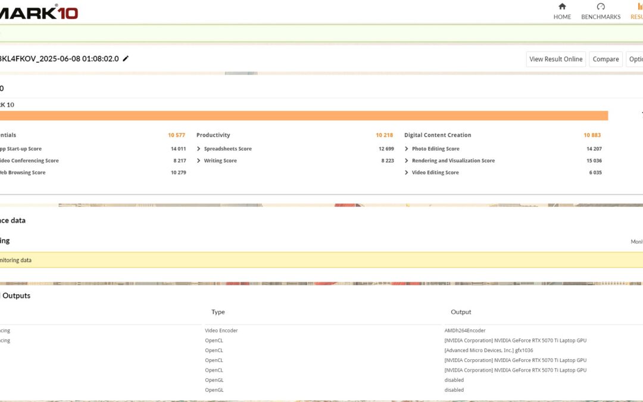Open the Benchmarks gauge icon
This screenshot has height=402, width=643.
(600, 7)
